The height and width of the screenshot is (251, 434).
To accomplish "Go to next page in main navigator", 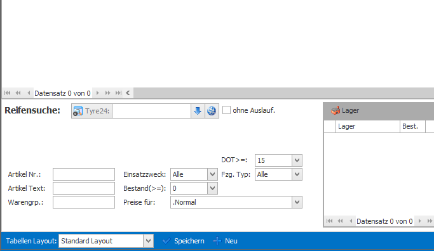I will pos(107,93).
